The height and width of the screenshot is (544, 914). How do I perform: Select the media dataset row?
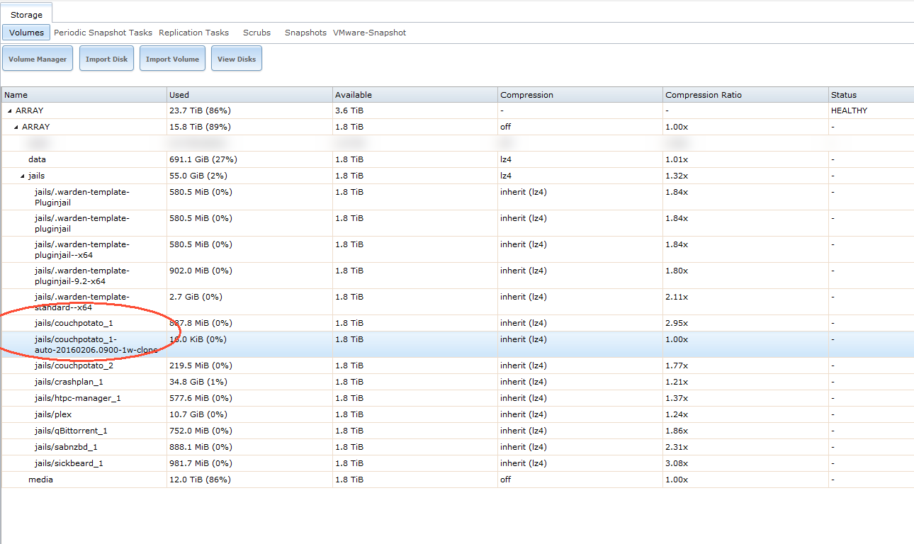point(40,480)
